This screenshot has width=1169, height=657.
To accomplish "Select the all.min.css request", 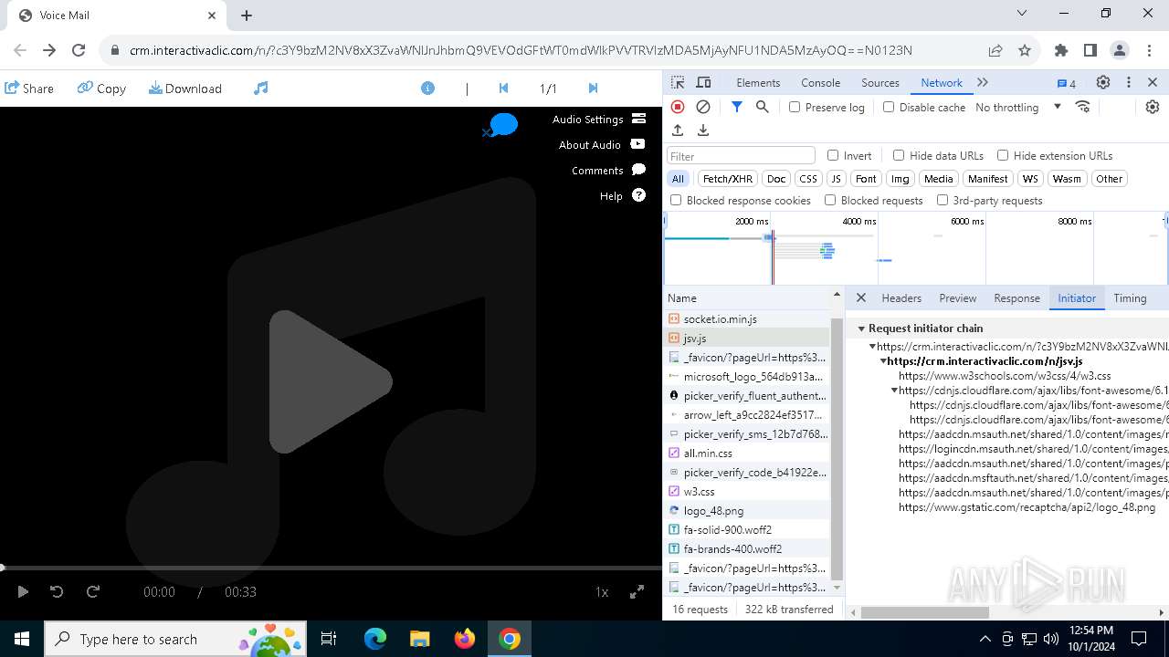I will coord(747,454).
